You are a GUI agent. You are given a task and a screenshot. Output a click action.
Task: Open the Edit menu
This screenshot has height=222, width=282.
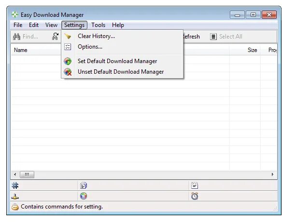point(34,25)
